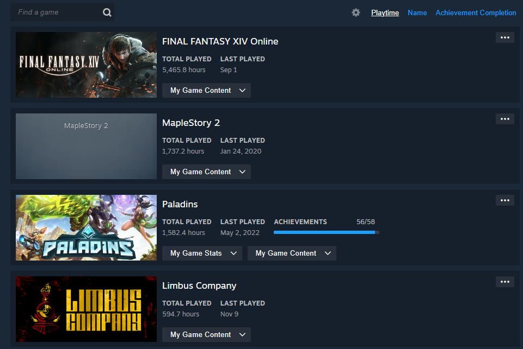The image size is (523, 349).
Task: Click the Paladins banner image
Action: tap(86, 227)
